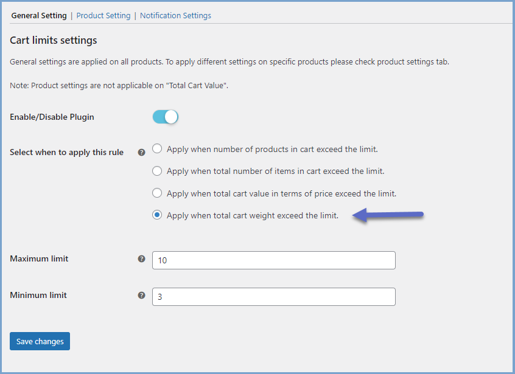
Task: Go to the Notification Settings tab
Action: pos(175,16)
